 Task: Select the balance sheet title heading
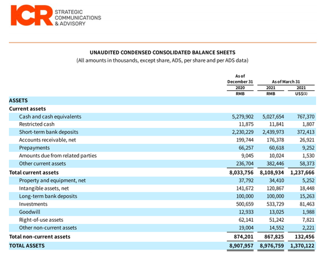pyautogui.click(x=162, y=52)
